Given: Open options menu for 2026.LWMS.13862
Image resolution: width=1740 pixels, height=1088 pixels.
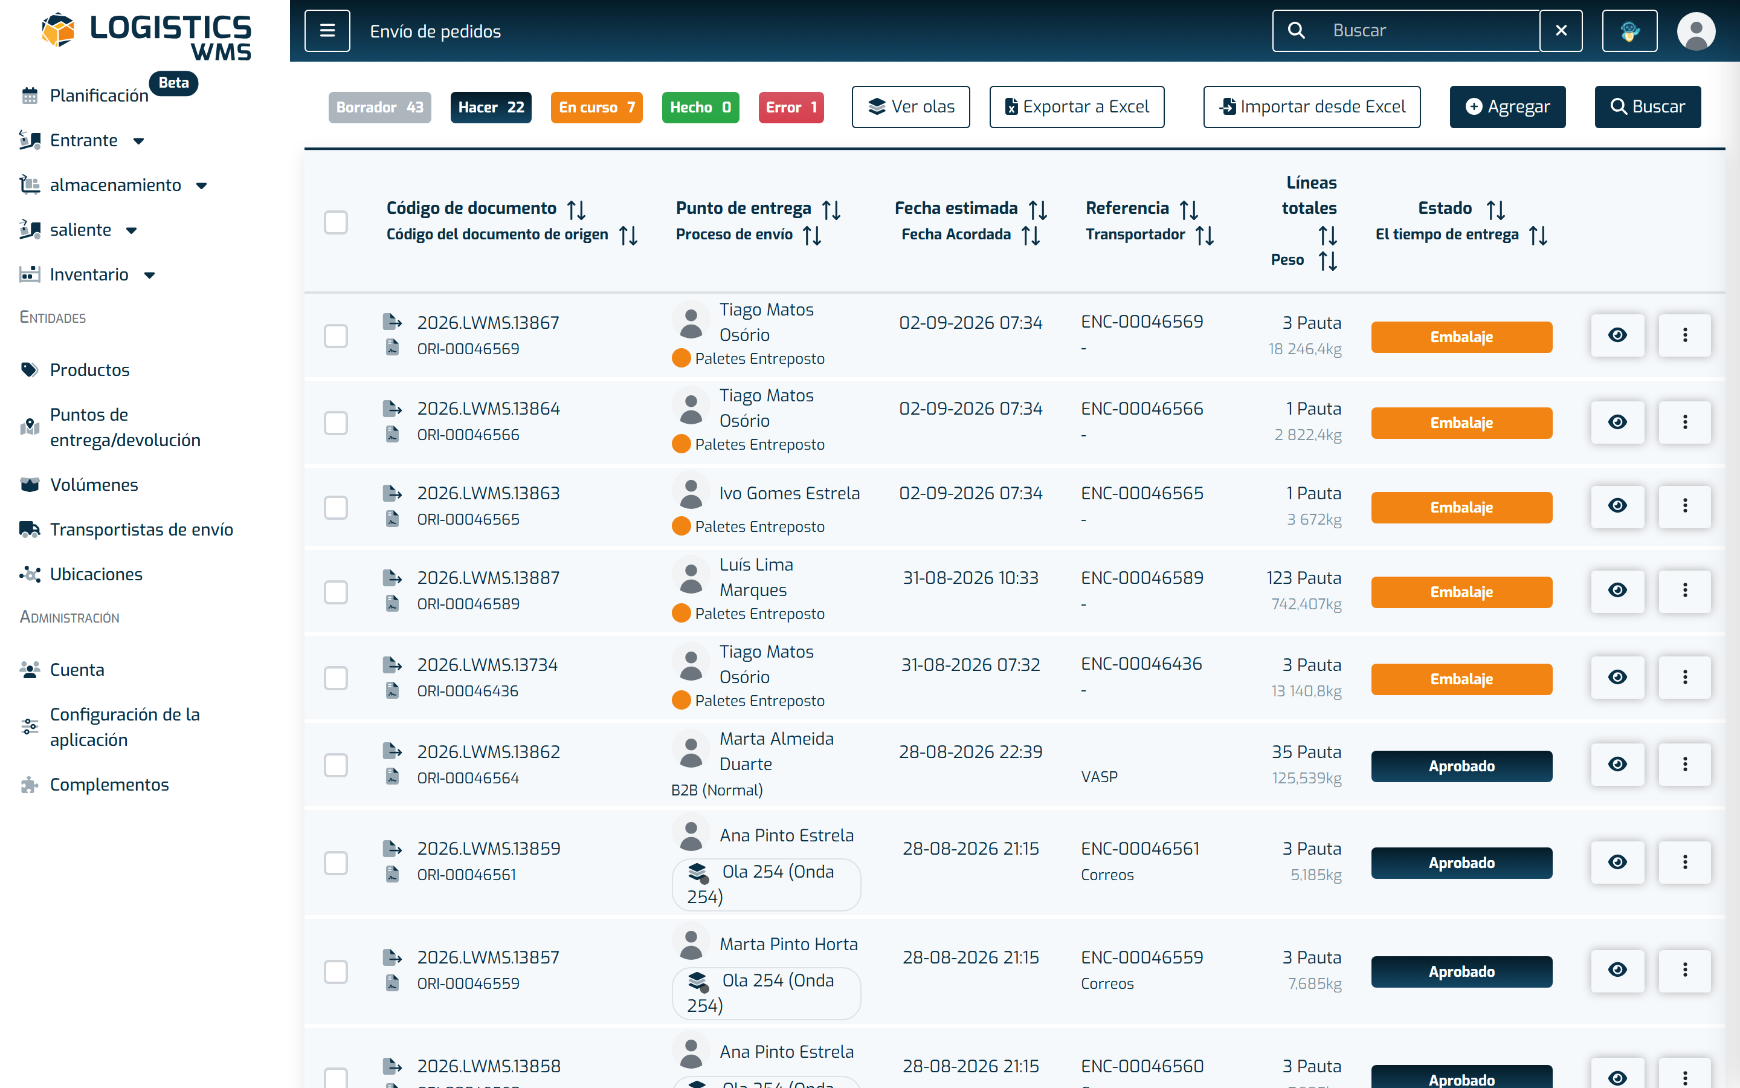Looking at the screenshot, I should [1684, 764].
